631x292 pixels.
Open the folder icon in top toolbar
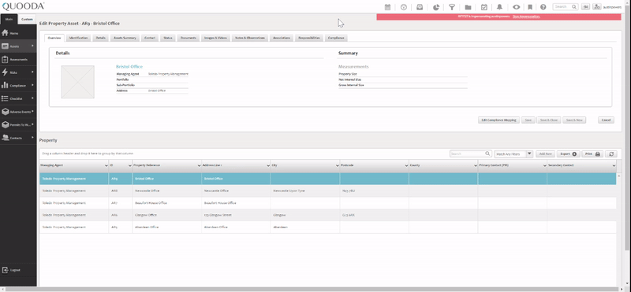click(468, 7)
